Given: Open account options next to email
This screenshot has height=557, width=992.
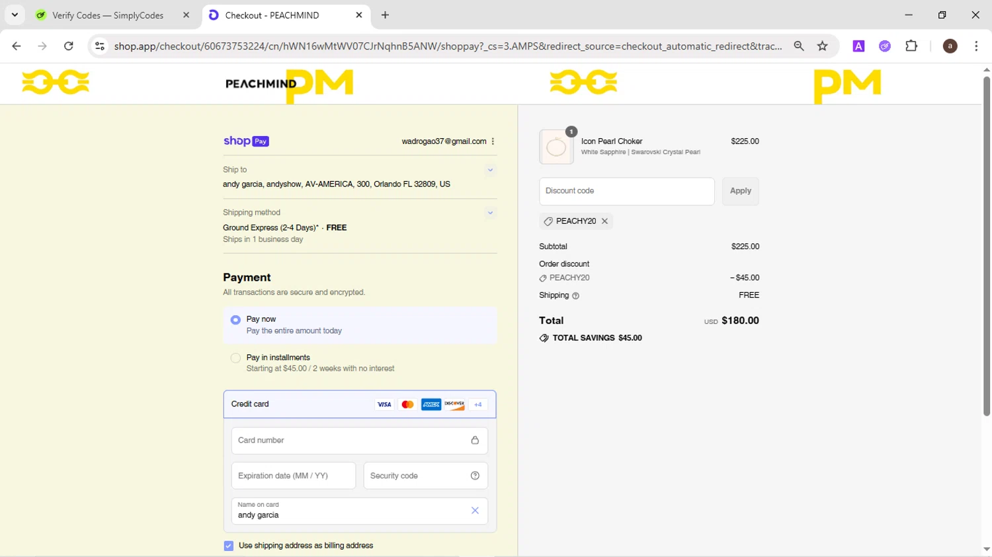Looking at the screenshot, I should (493, 141).
